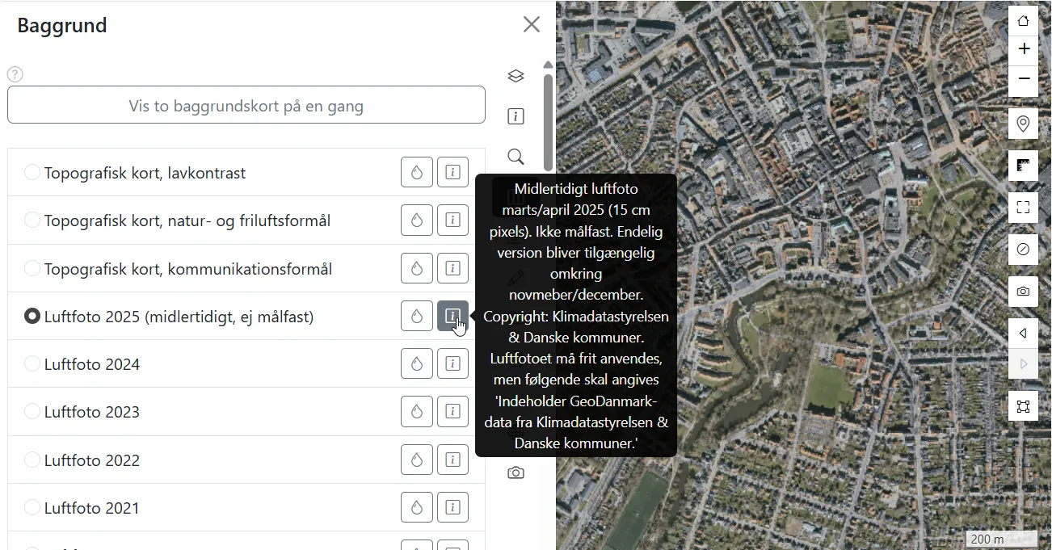Switch background to Topografisk kort, lavkontrast
Screen dimensions: 1052x550
click(32, 172)
